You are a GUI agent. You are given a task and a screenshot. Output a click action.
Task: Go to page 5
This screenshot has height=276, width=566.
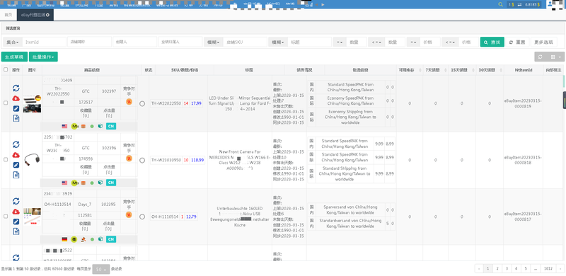click(526, 268)
